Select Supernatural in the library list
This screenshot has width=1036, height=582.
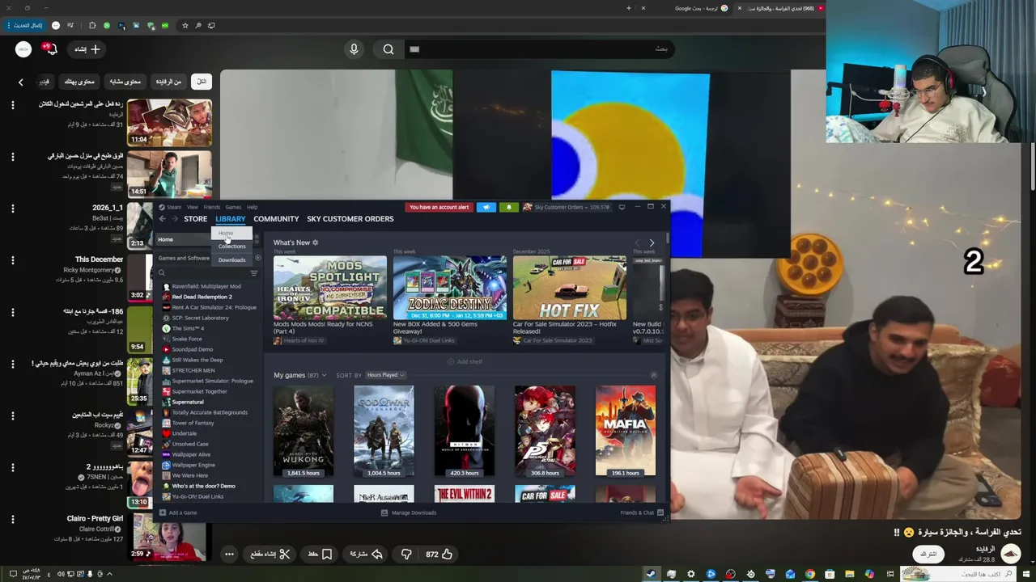point(187,402)
